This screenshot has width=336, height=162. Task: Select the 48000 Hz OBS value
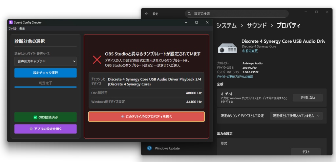coord(194,93)
